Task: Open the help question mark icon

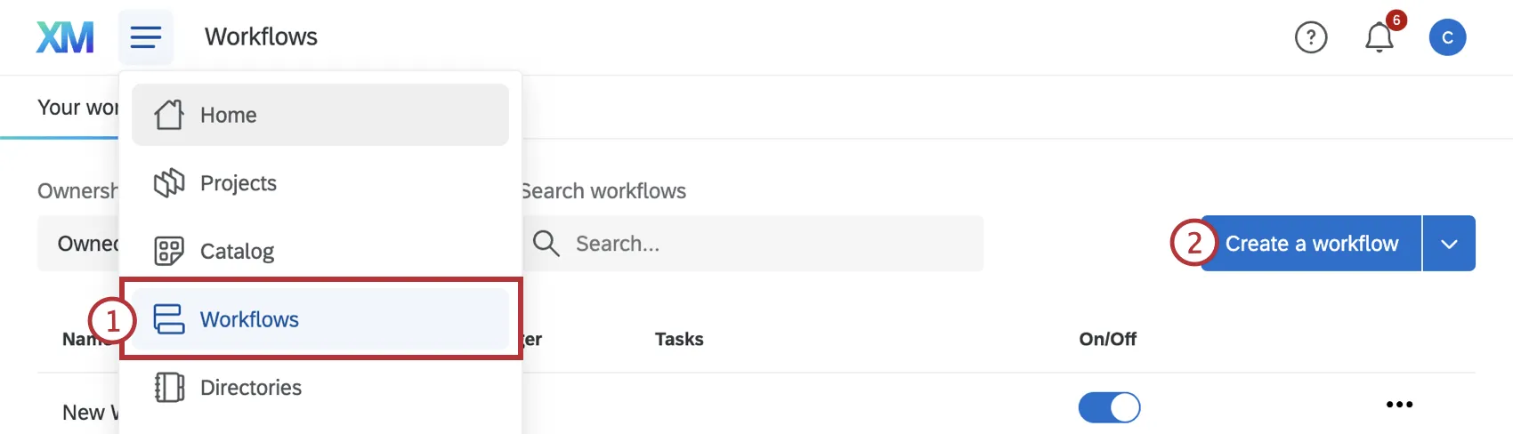Action: pos(1310,37)
